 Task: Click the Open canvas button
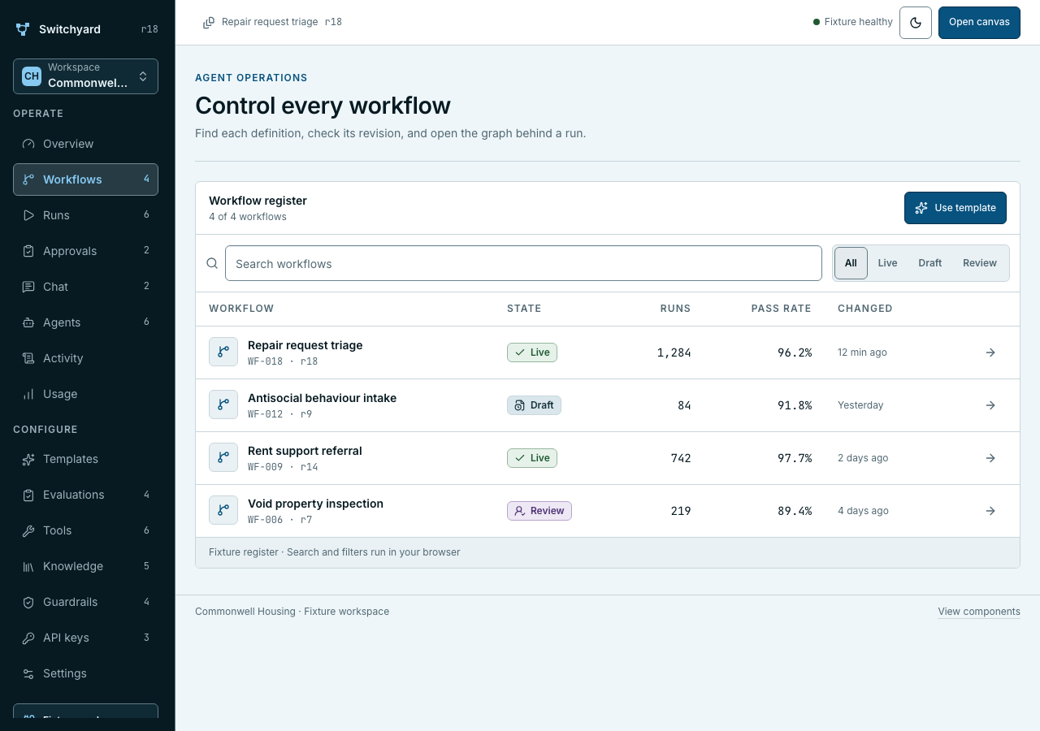pos(979,23)
